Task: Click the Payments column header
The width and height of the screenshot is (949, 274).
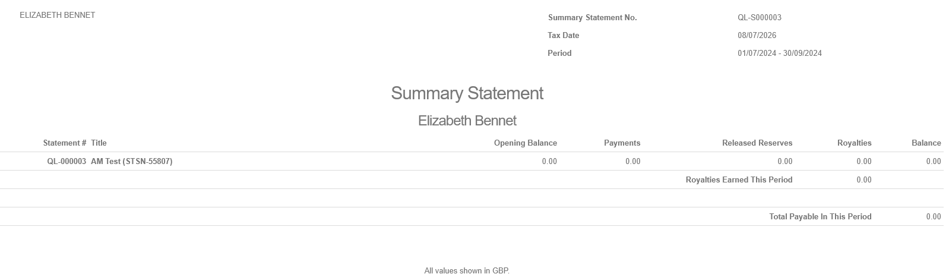Action: (x=622, y=143)
